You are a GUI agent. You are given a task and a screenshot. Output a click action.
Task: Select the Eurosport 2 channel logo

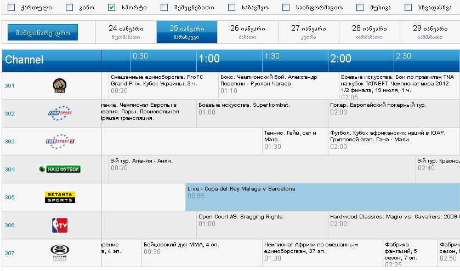click(60, 141)
